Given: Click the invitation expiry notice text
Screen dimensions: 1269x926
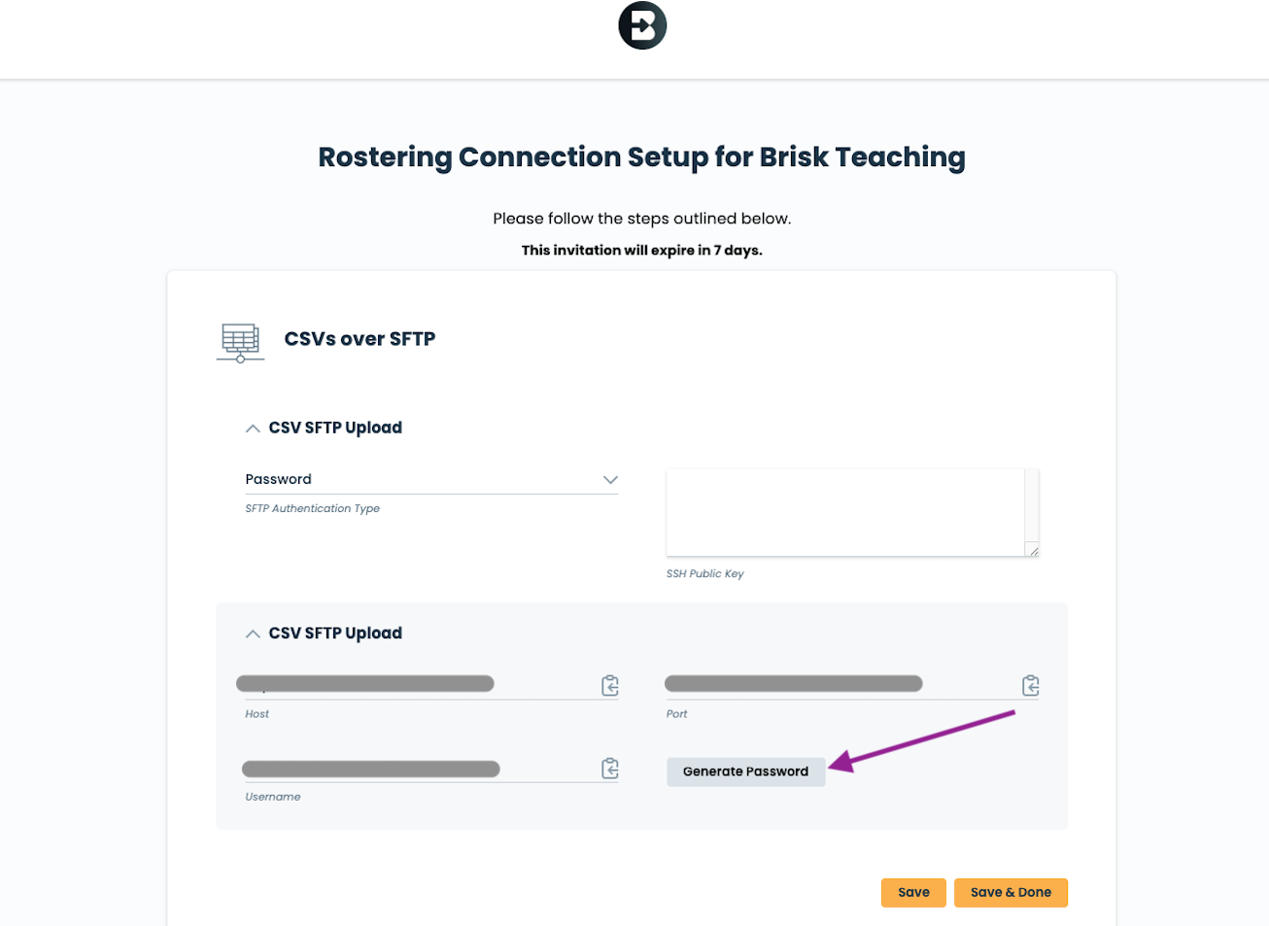Looking at the screenshot, I should [x=641, y=251].
